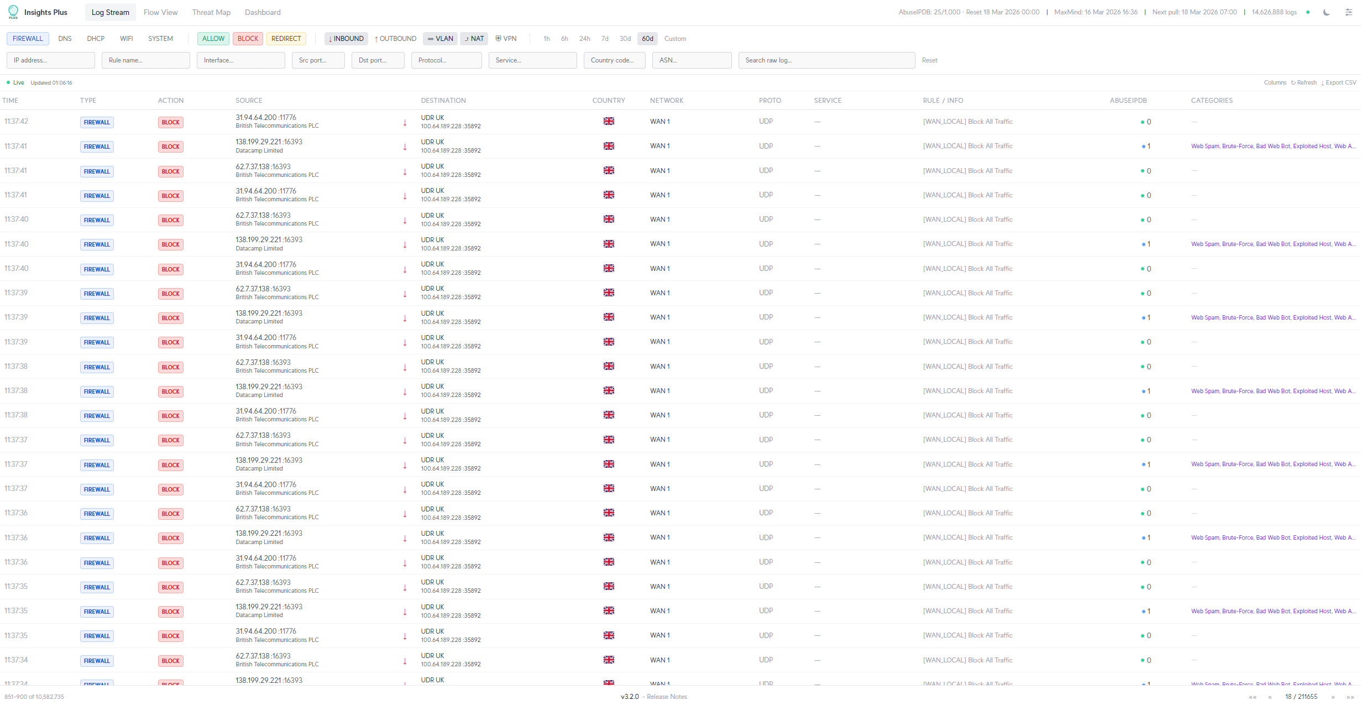Viewport: 1361px width, 705px height.
Task: Go to previous page arrow
Action: [1270, 697]
